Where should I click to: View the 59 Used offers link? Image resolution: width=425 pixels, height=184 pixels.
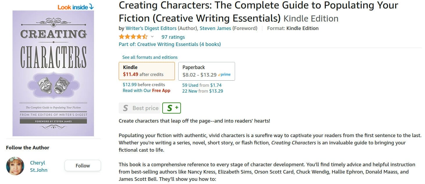coord(190,85)
